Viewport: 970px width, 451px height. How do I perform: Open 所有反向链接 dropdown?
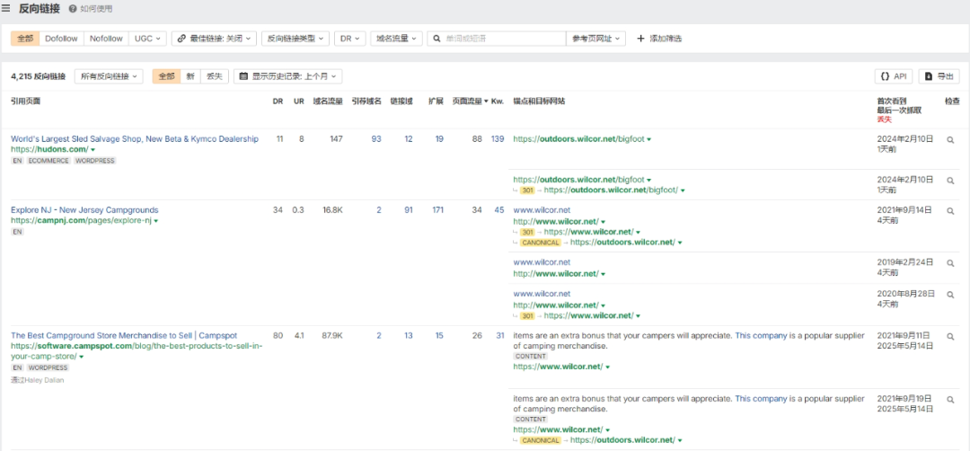pos(109,76)
